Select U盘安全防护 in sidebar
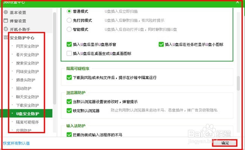 pos(28,114)
